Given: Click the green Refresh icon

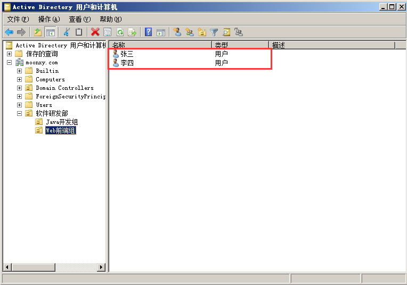Looking at the screenshot, I should point(120,32).
